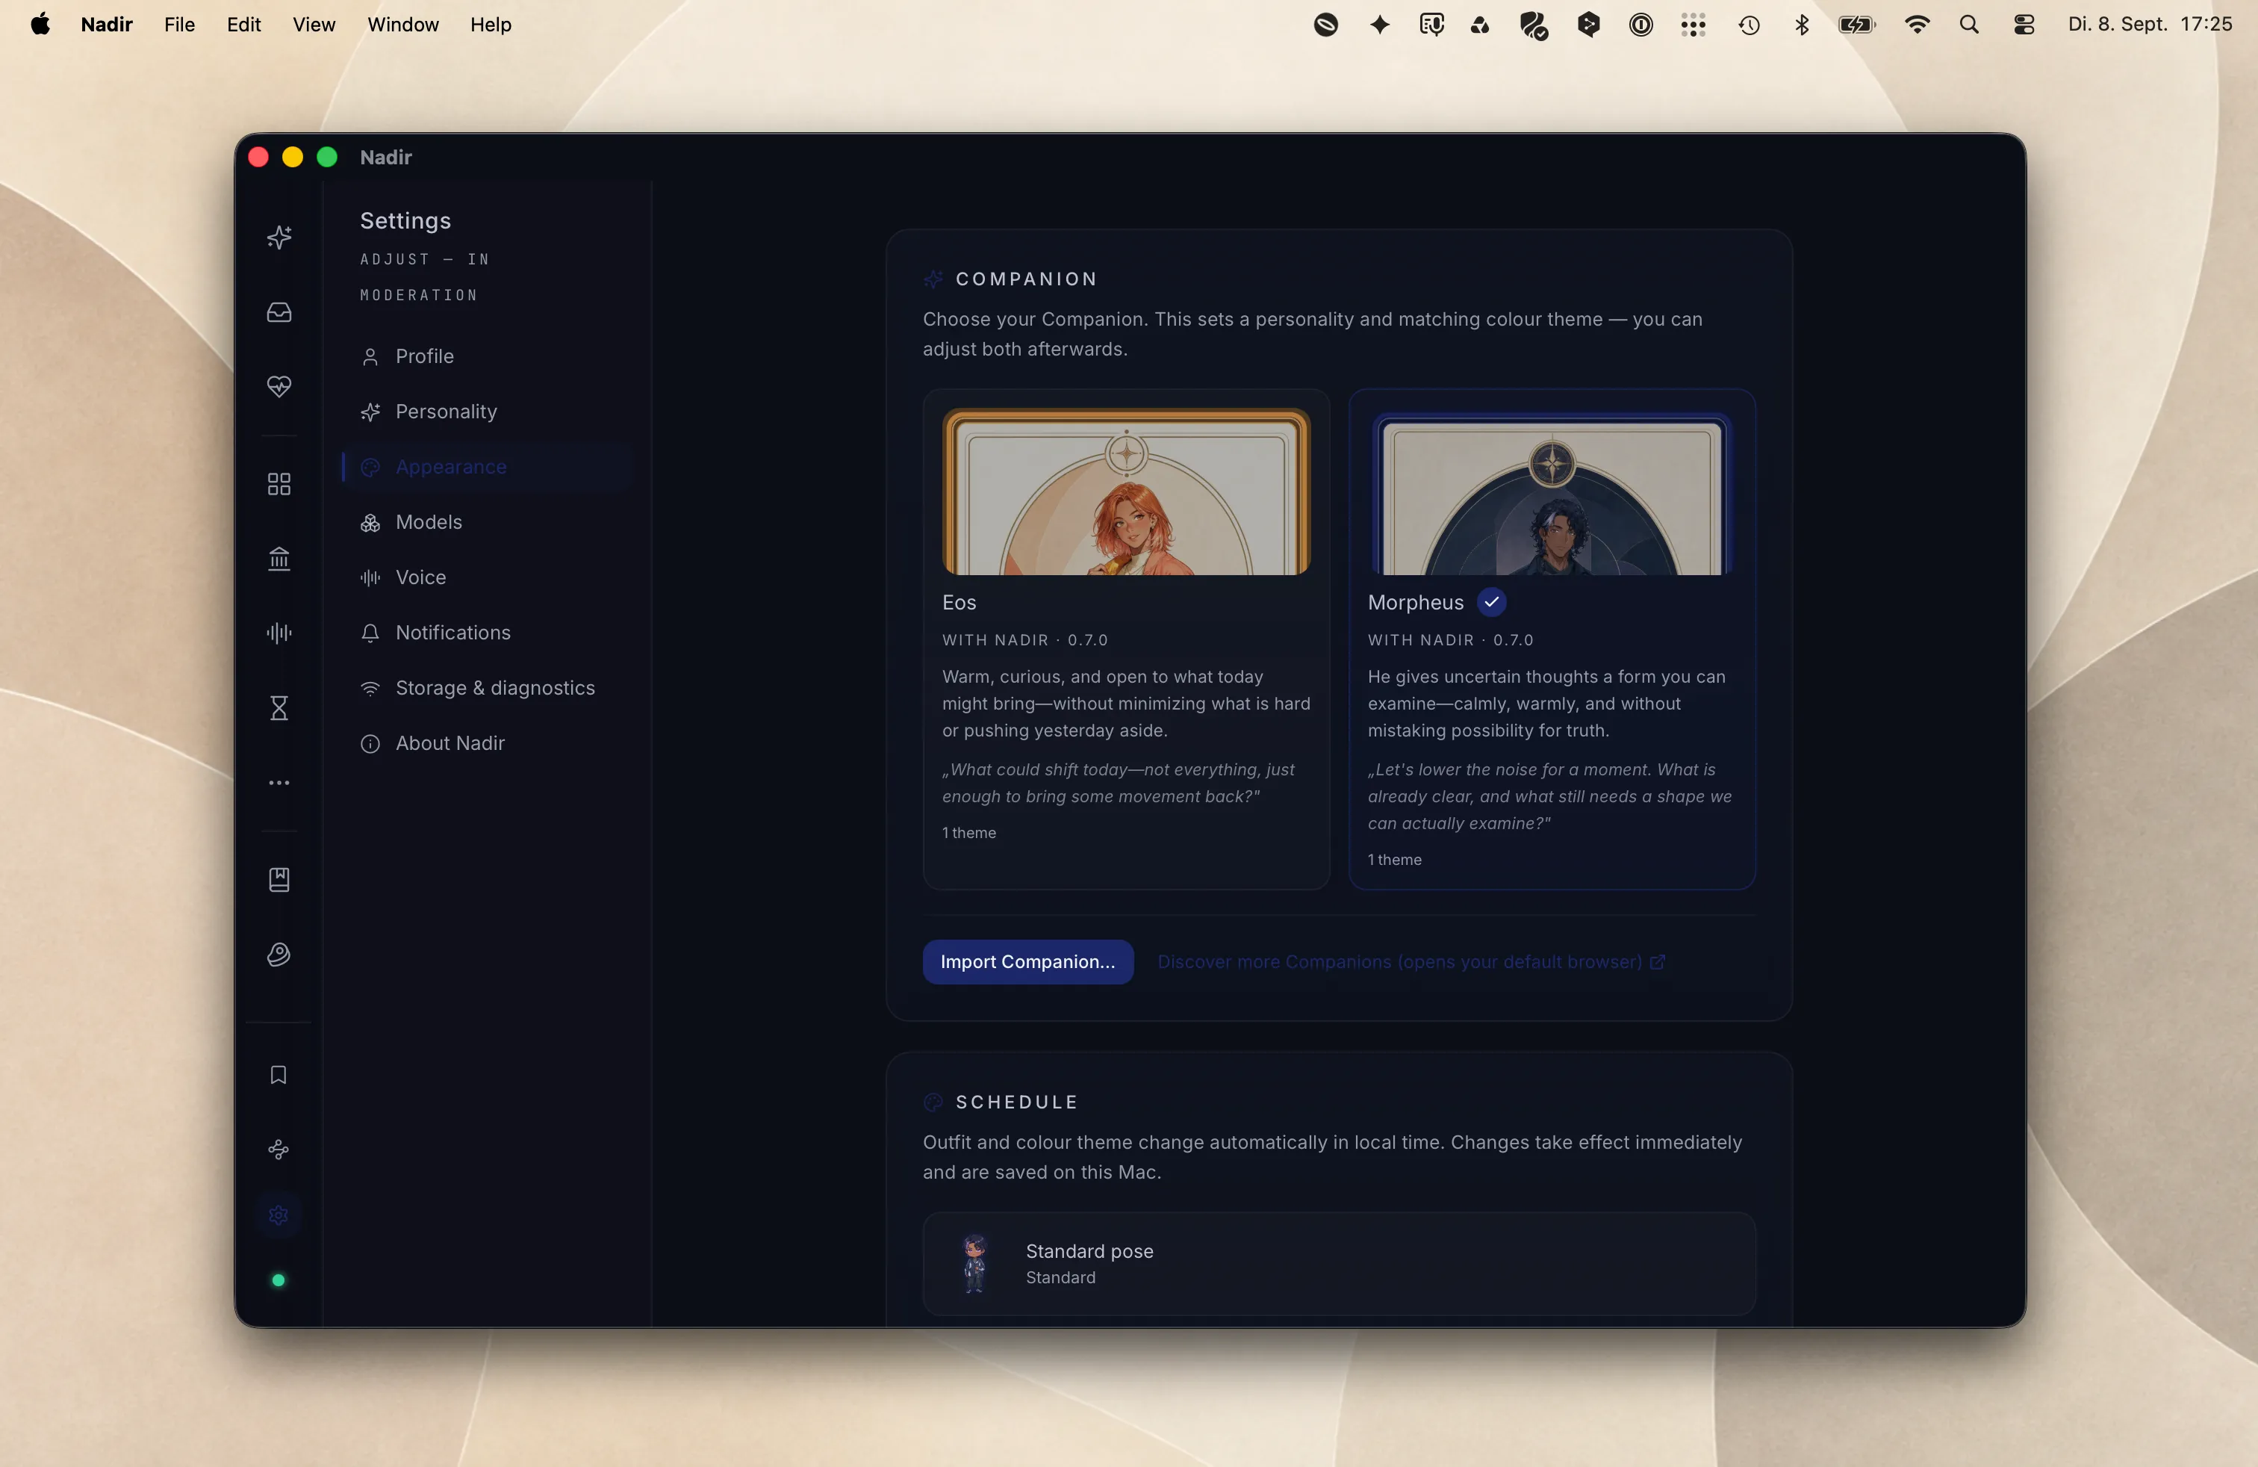Open Spotlight search in menu bar
The height and width of the screenshot is (1467, 2258).
[x=1970, y=25]
